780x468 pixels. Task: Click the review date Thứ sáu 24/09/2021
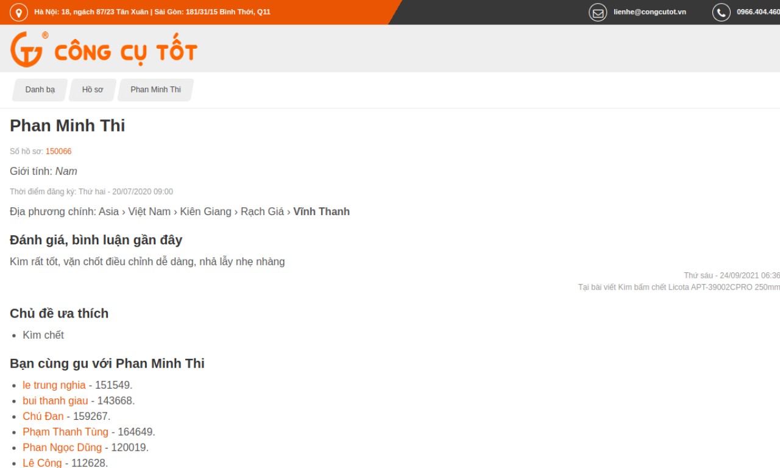pyautogui.click(x=732, y=275)
